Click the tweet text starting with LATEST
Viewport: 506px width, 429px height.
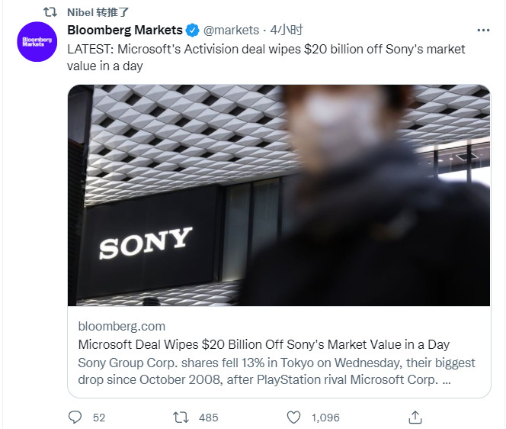coord(266,57)
